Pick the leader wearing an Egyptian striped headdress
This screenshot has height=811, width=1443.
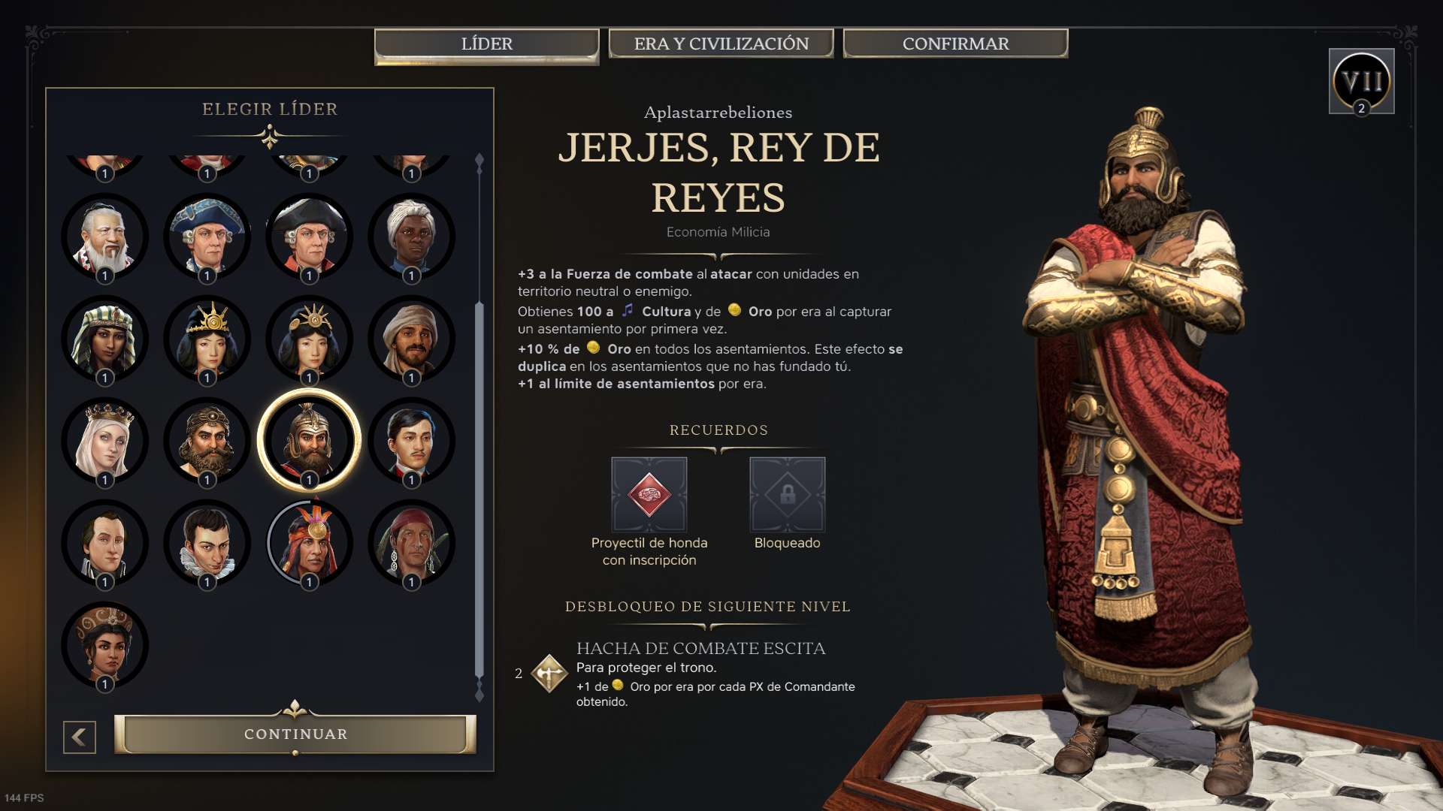pos(104,339)
